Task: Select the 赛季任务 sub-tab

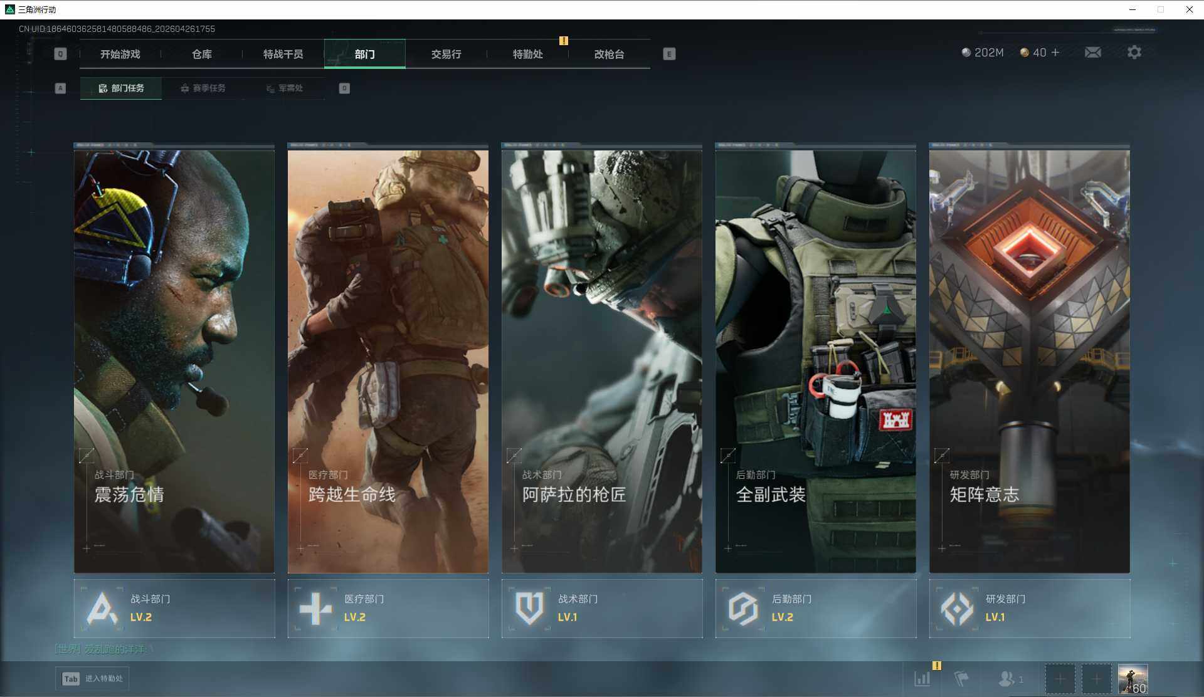Action: (x=203, y=88)
